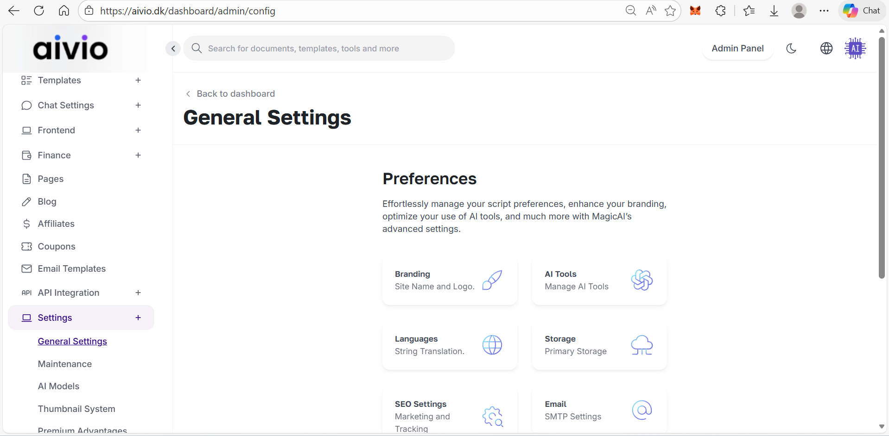Open the Email Templates menu item

[x=71, y=268]
